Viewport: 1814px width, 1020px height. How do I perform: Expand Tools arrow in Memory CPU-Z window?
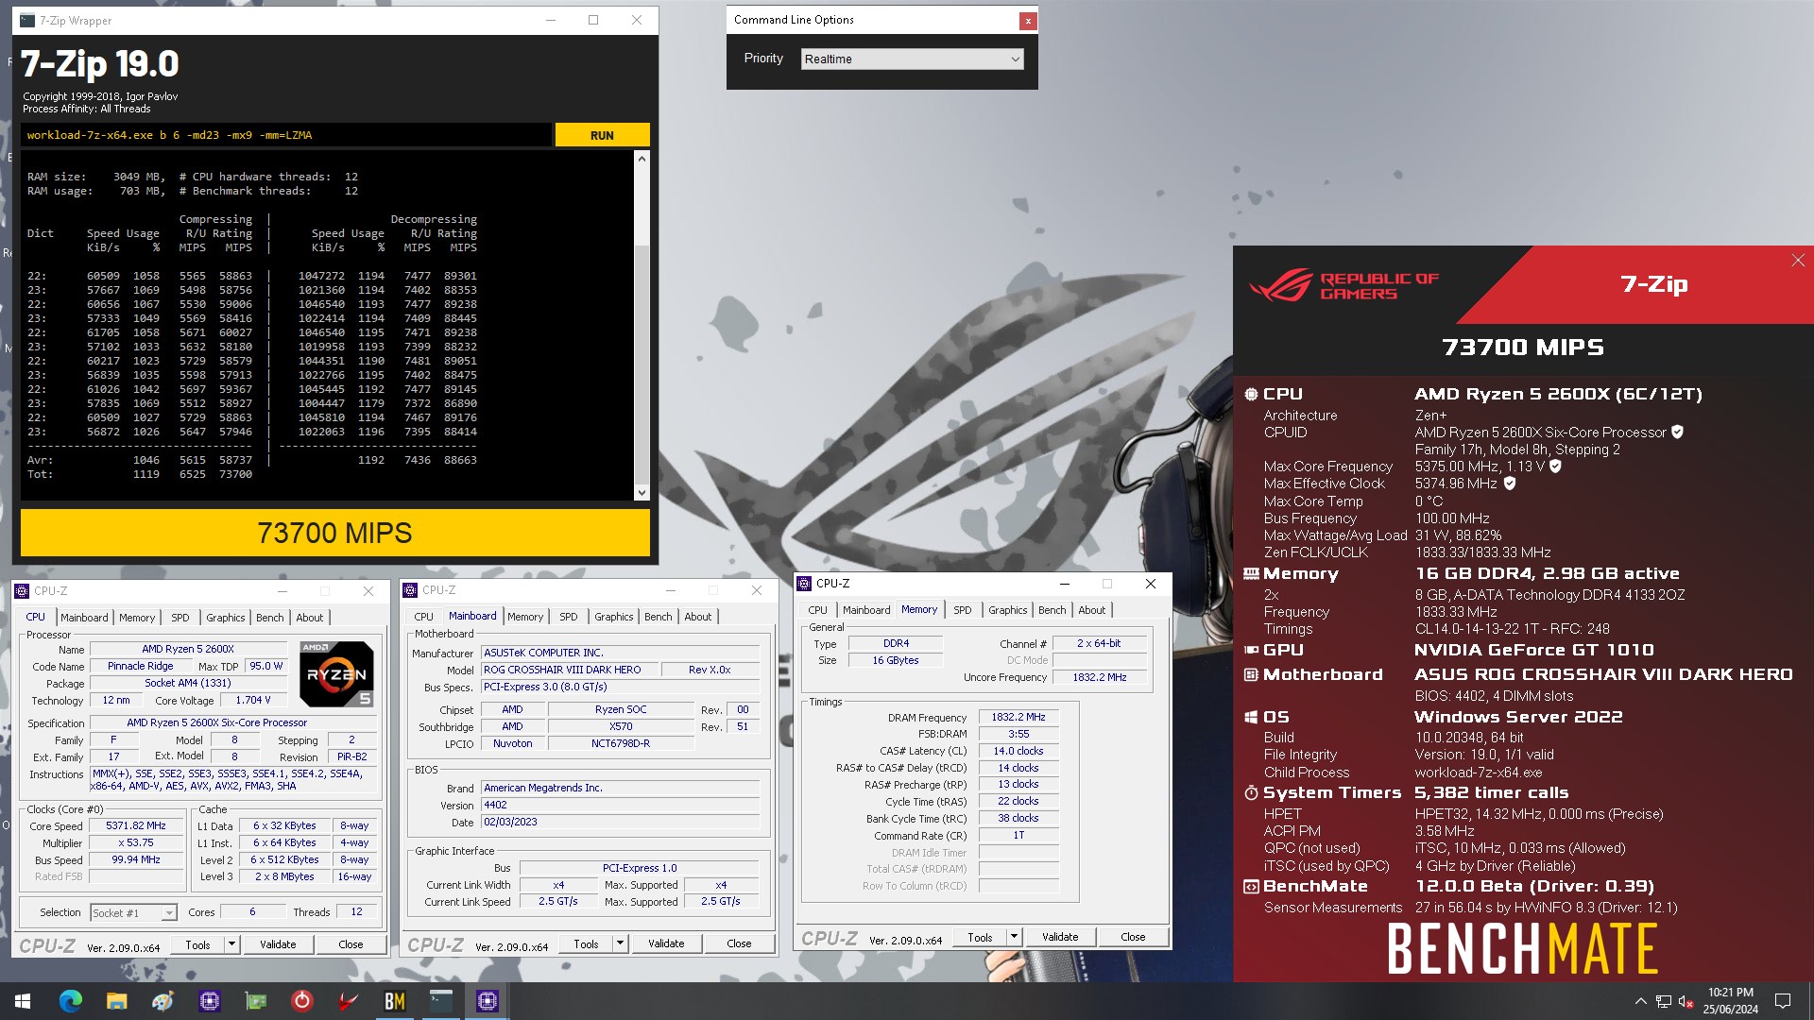point(1014,938)
